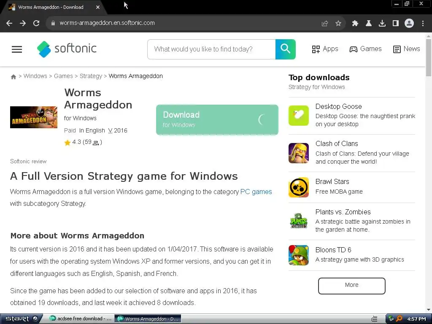The width and height of the screenshot is (432, 324).
Task: Focus the 'What would you like to find' search box
Action: (211, 49)
